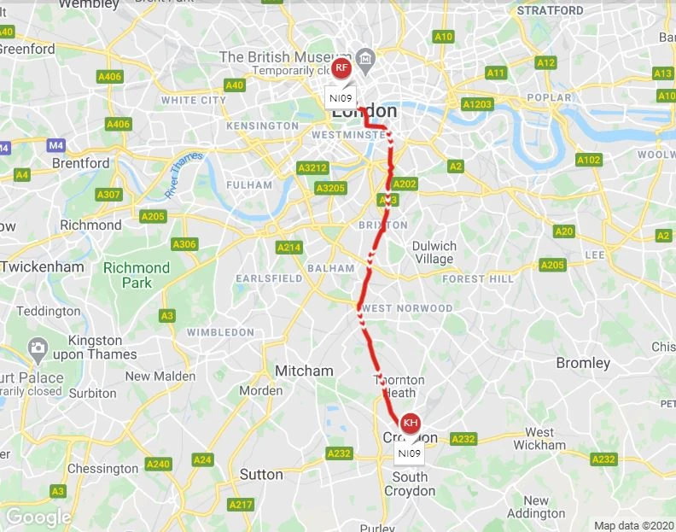The image size is (676, 532).
Task: Click the Twickenham place label
Action: pyautogui.click(x=43, y=266)
